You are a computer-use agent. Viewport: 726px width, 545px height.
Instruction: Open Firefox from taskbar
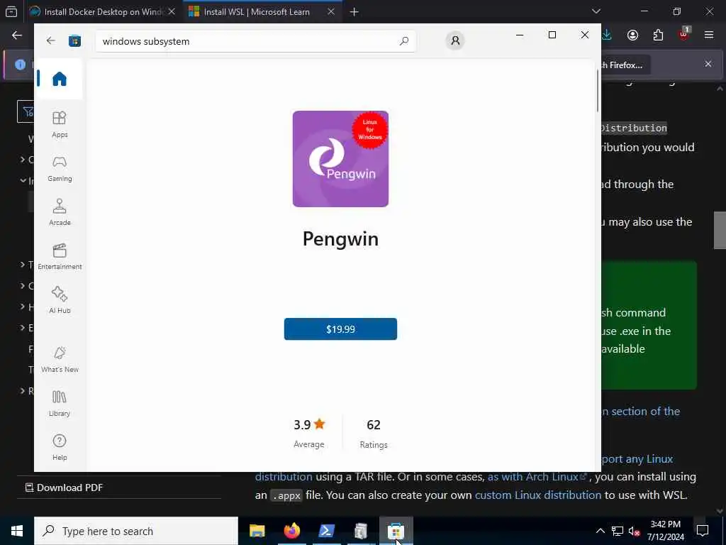[x=291, y=531]
